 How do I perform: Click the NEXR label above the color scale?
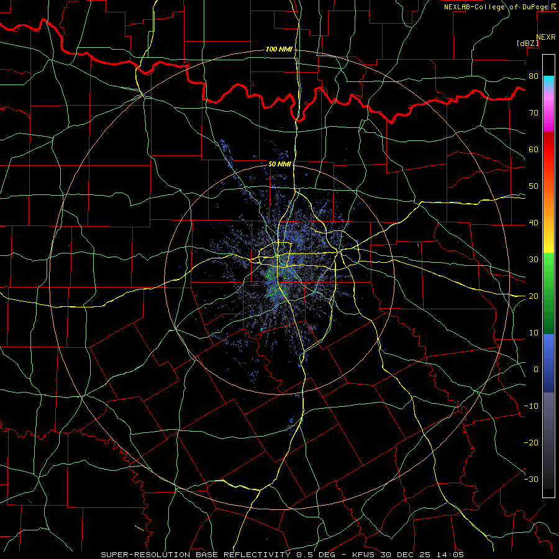pyautogui.click(x=545, y=37)
